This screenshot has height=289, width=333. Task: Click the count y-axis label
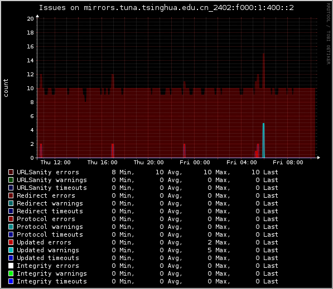tap(6, 88)
